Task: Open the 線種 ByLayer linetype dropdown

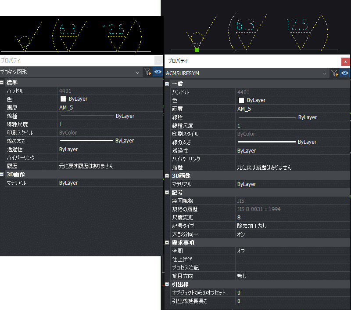Action: click(x=290, y=117)
